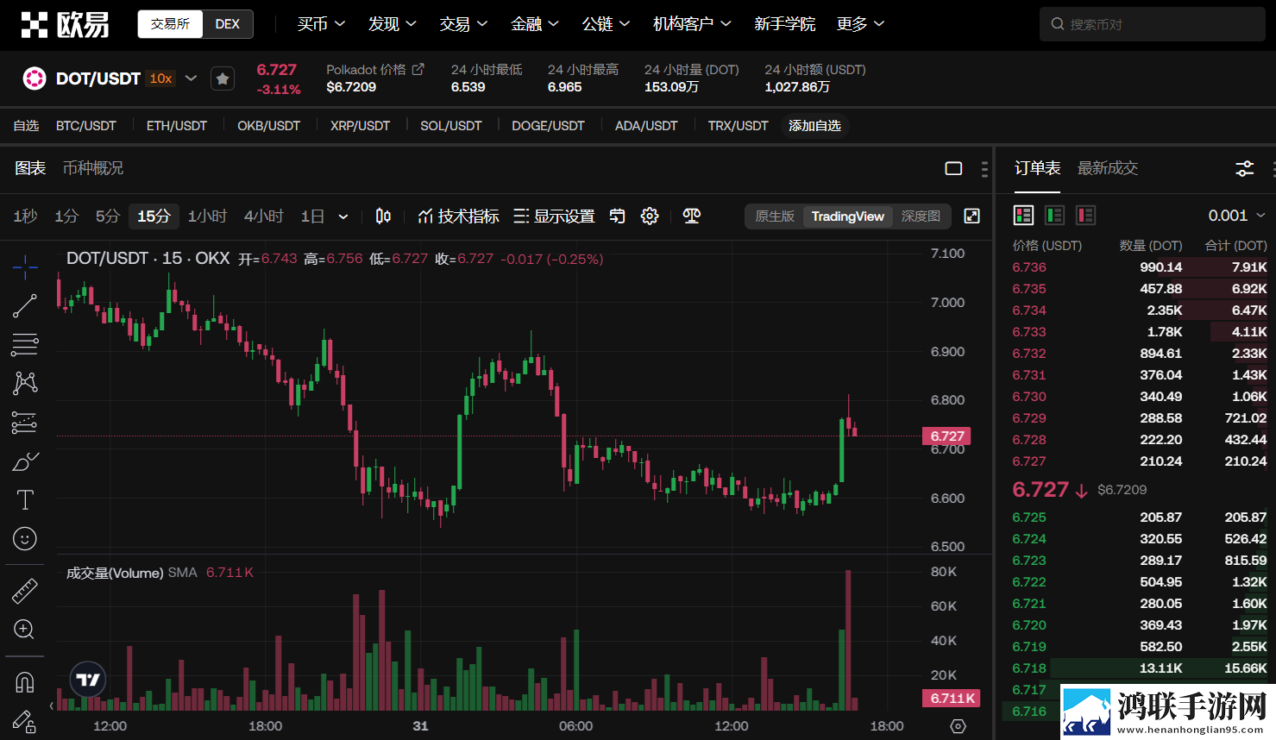Screen dimensions: 1276x740
Task: Select the text annotation tool
Action: pos(25,499)
